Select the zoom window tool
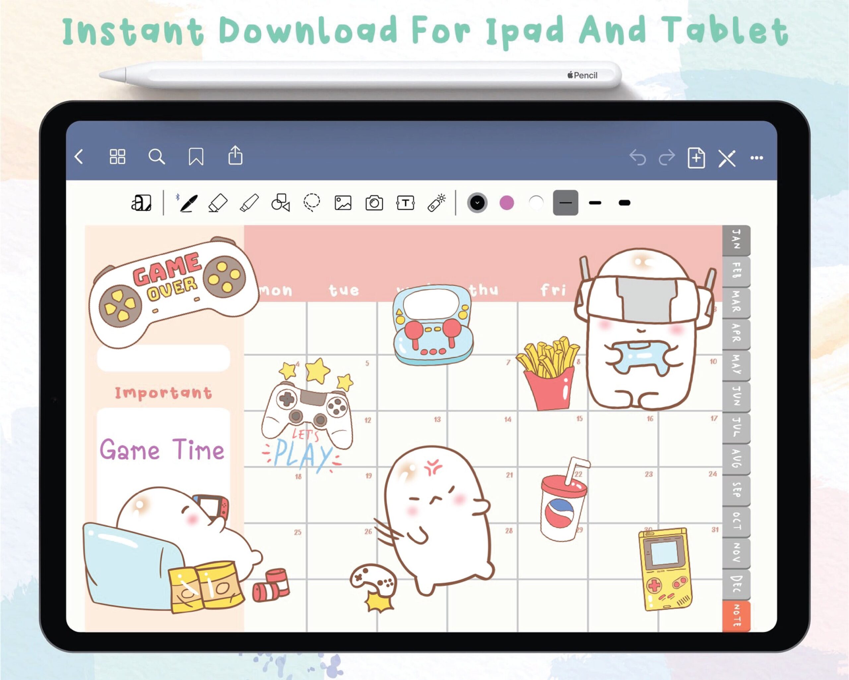 click(141, 203)
